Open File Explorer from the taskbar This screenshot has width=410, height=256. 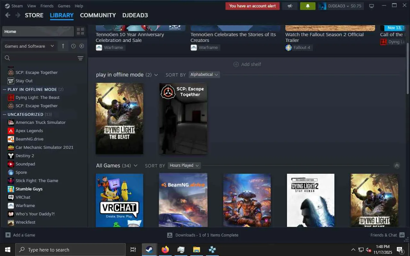coord(196,250)
